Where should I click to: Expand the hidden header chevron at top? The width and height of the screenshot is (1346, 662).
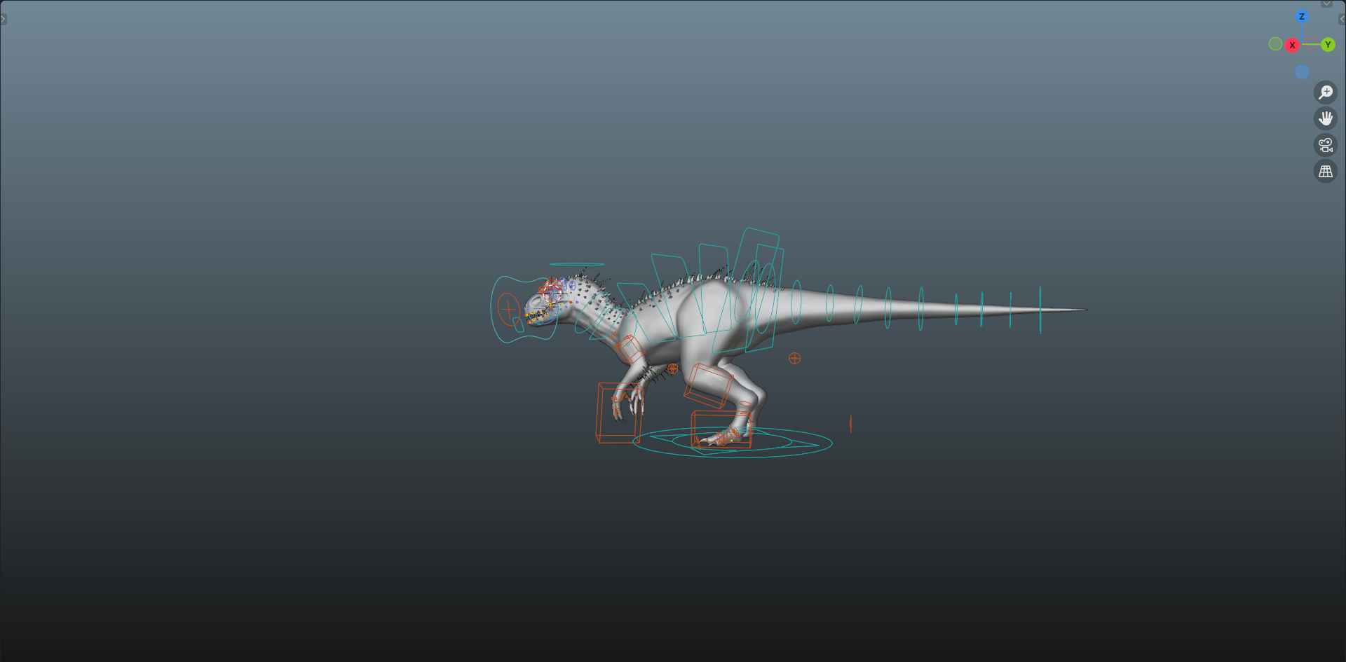click(x=1326, y=4)
